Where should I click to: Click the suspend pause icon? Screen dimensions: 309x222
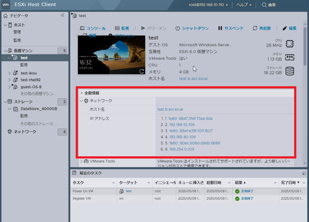click(x=220, y=28)
